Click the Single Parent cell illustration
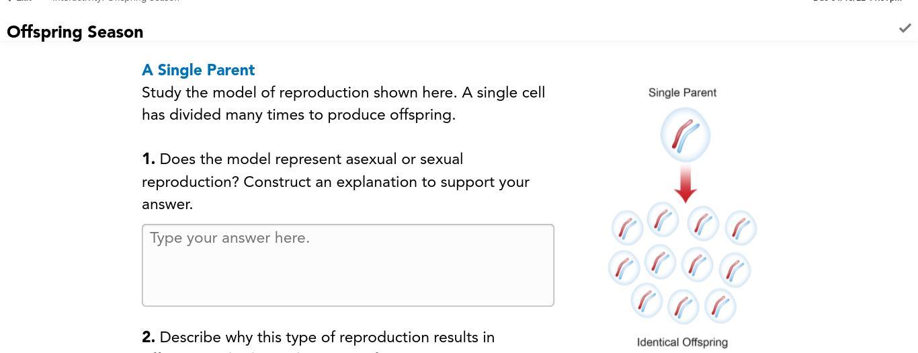Screen dimensions: 918x353 tap(685, 136)
